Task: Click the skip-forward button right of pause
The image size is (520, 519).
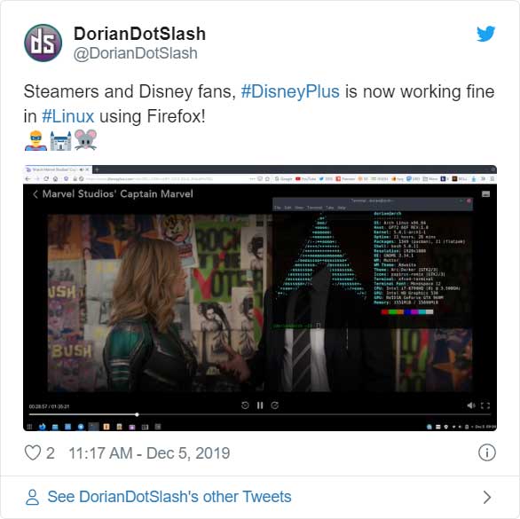Action: (275, 405)
